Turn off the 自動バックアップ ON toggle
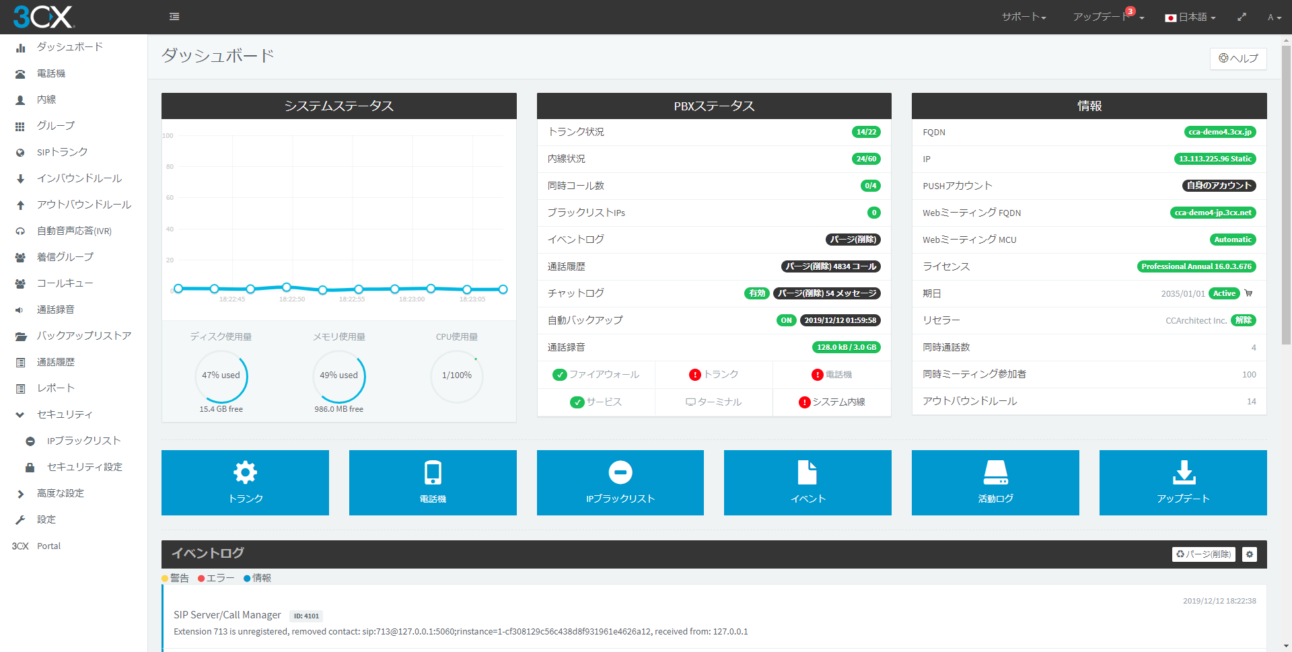 786,320
